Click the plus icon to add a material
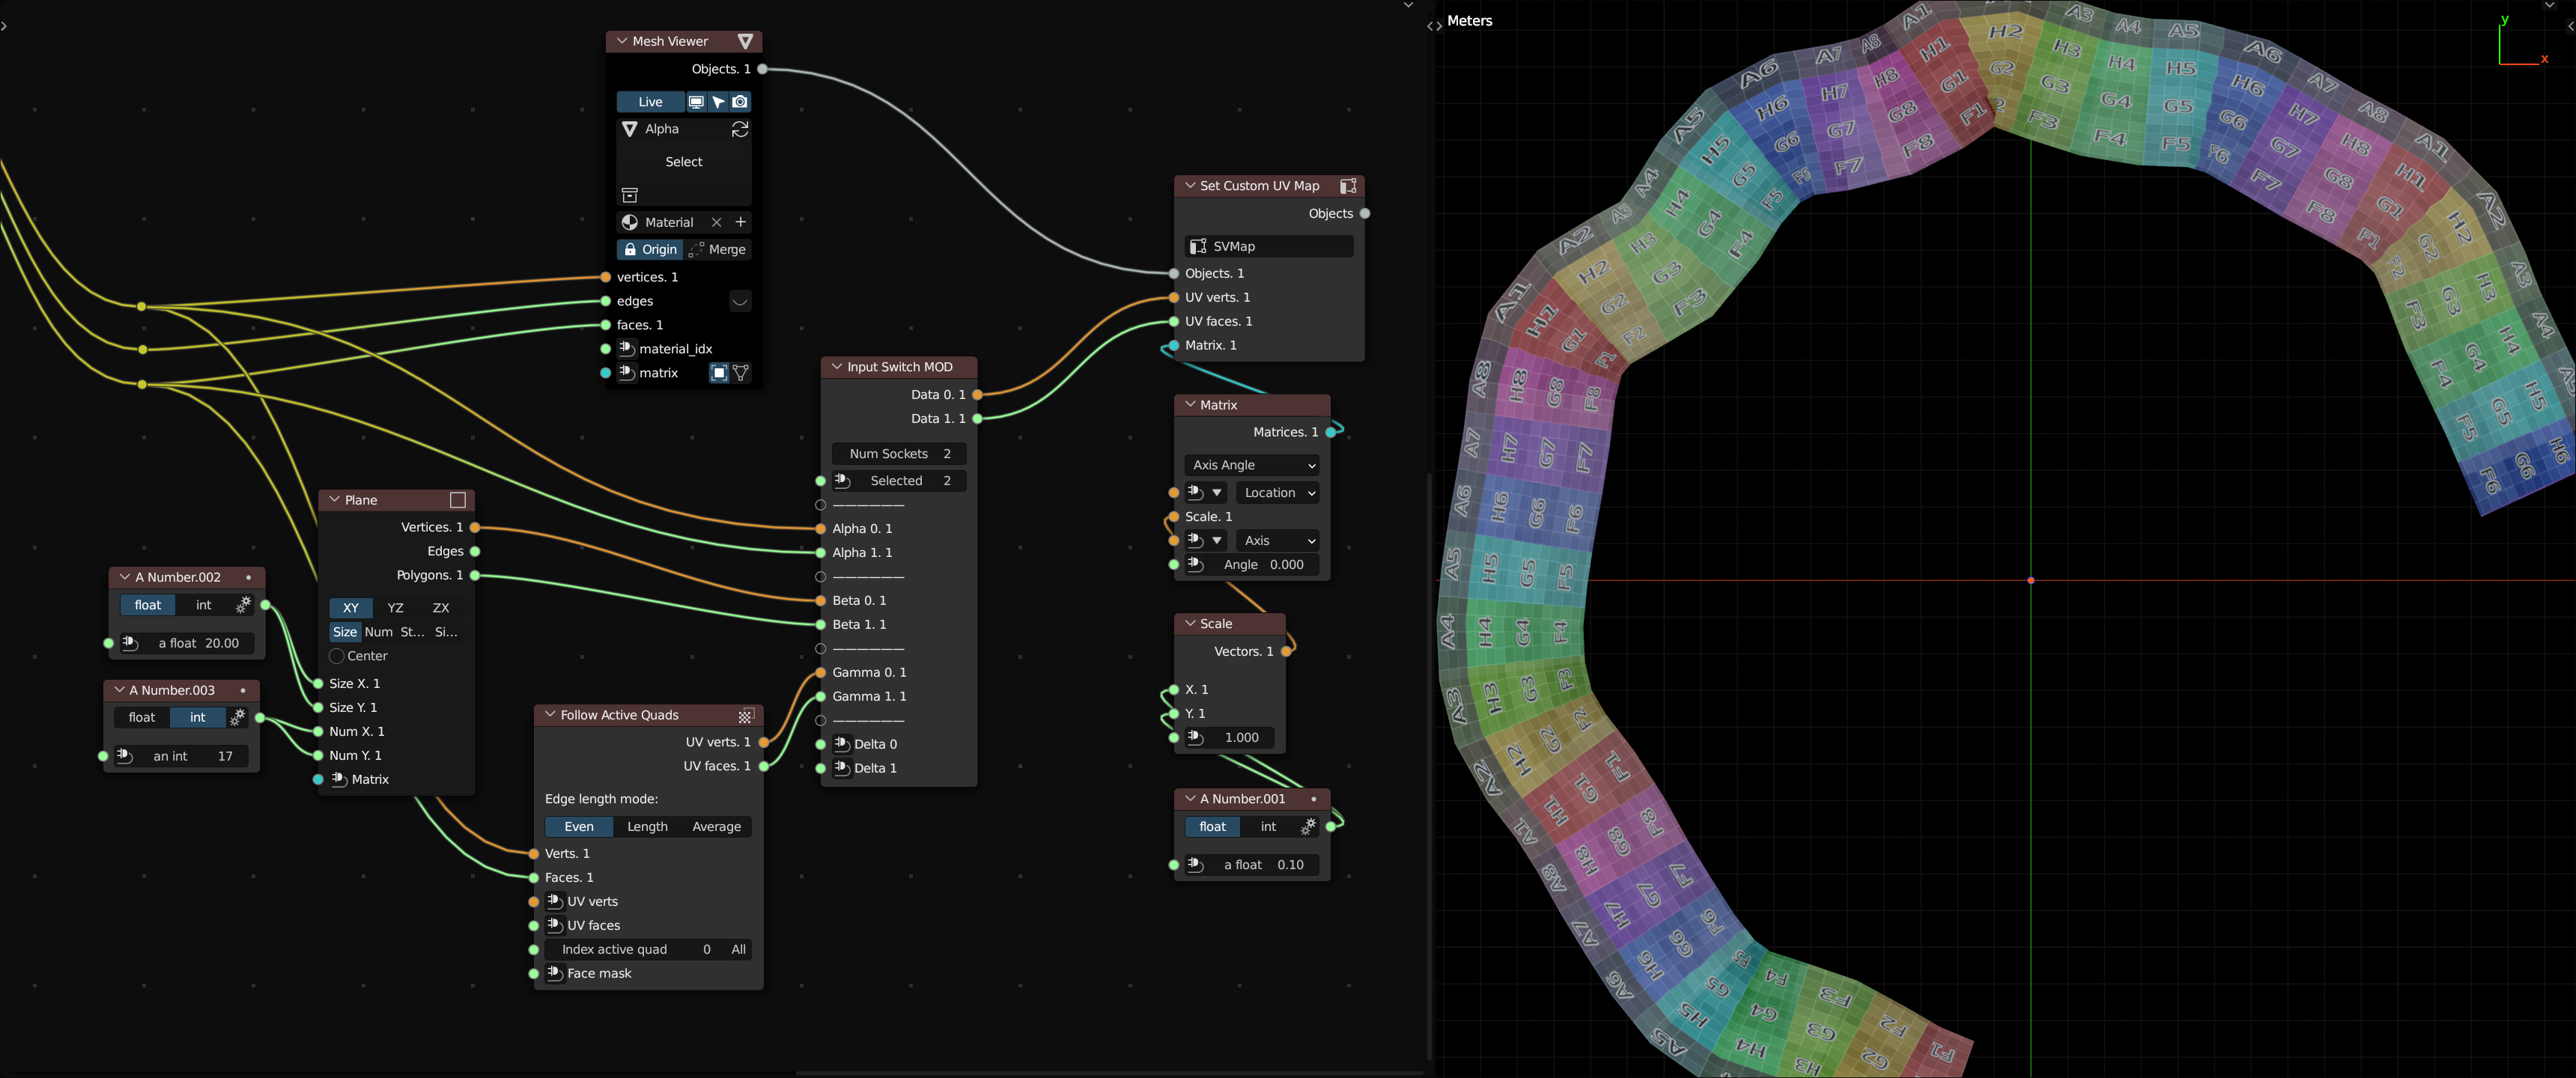The width and height of the screenshot is (2576, 1078). point(741,222)
